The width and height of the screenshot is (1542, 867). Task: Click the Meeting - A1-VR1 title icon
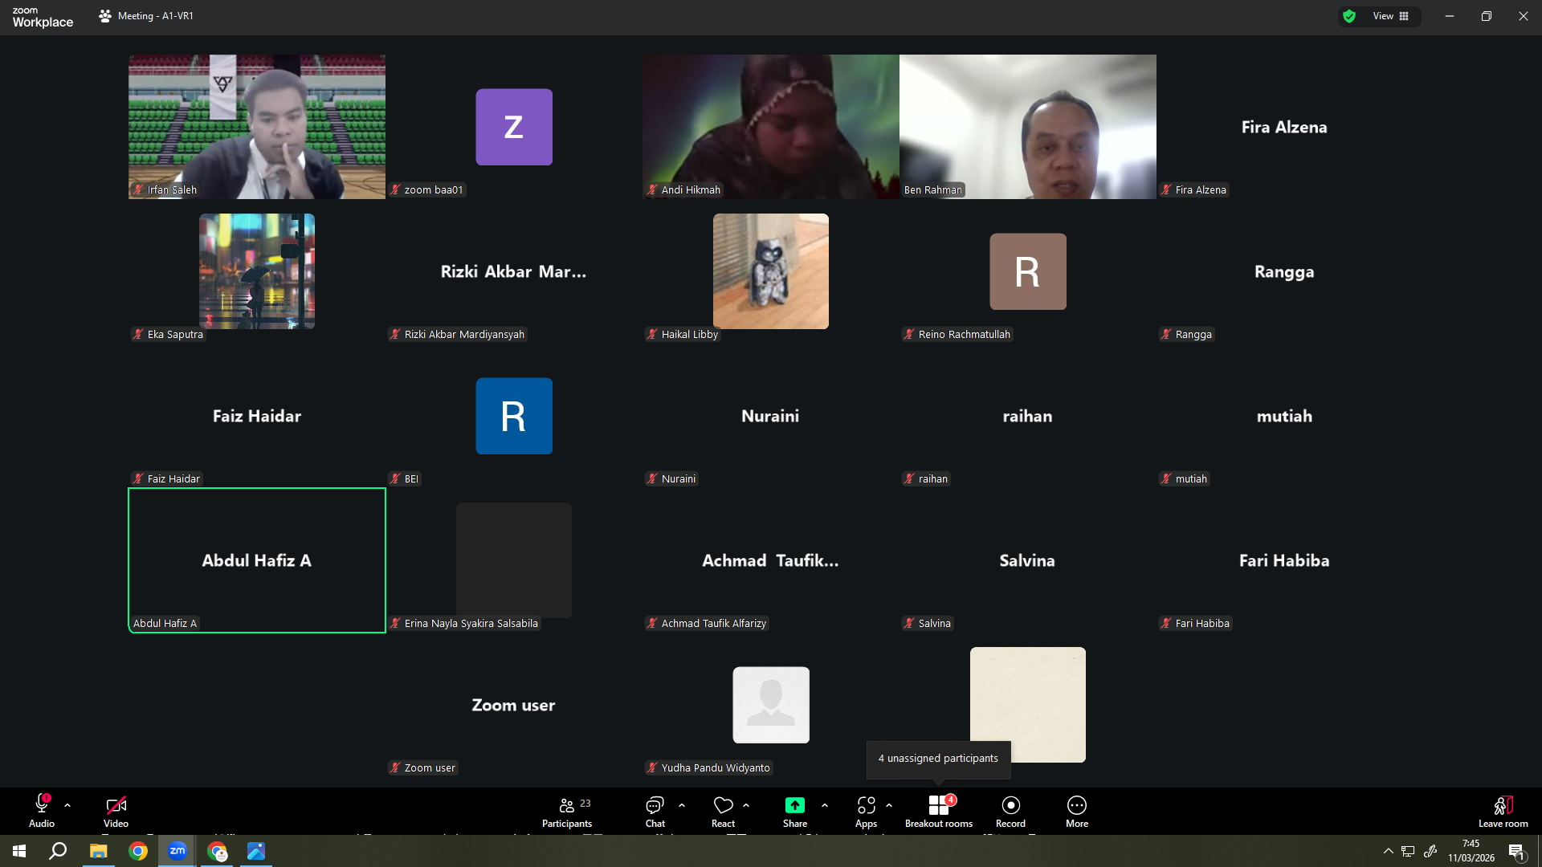(x=105, y=16)
